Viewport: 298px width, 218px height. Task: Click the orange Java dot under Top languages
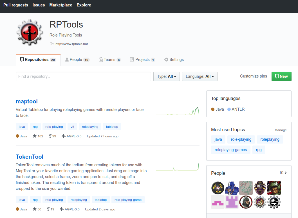click(x=213, y=109)
